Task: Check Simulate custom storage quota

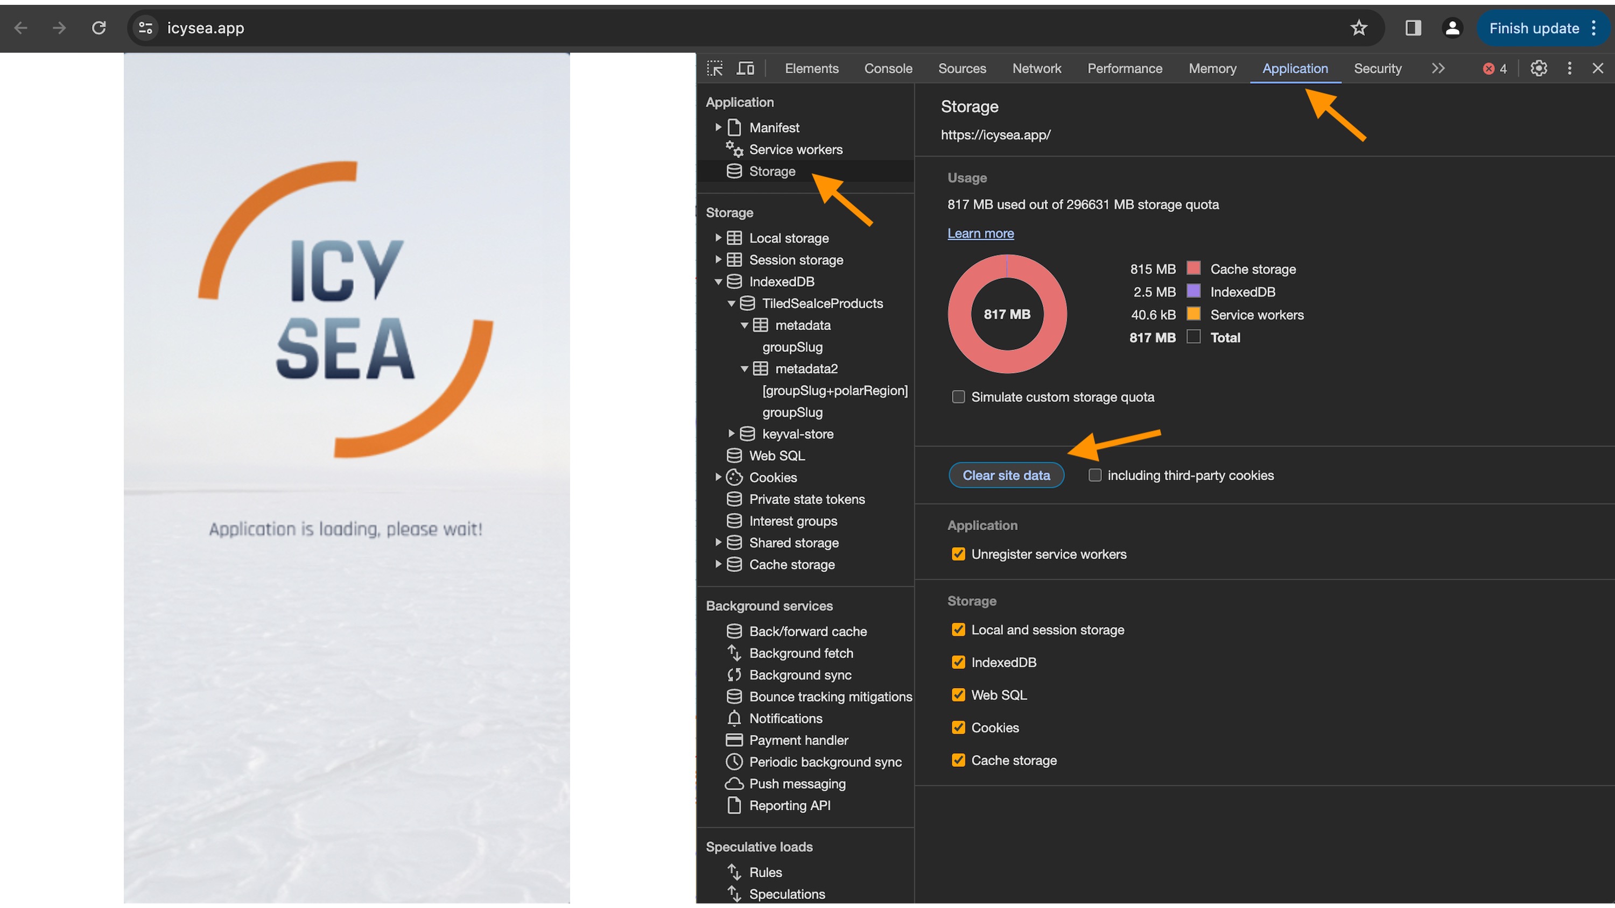Action: click(x=958, y=396)
